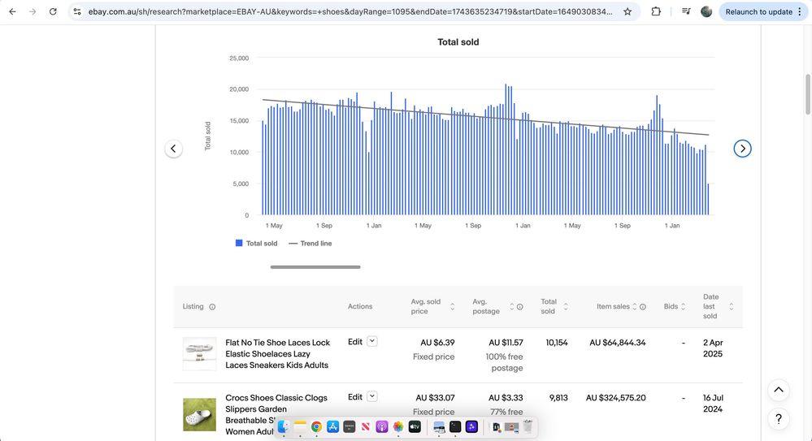Open the Avg. postage info icon
812x441 pixels.
[x=520, y=306]
